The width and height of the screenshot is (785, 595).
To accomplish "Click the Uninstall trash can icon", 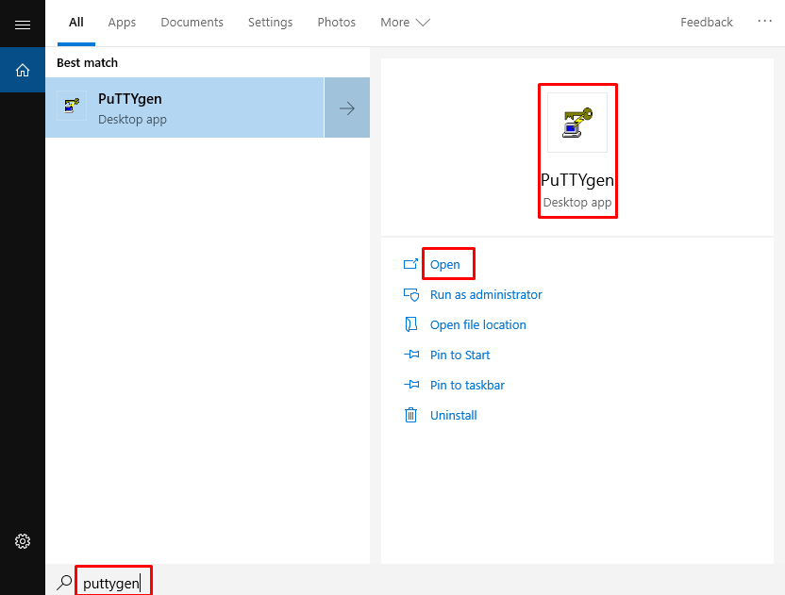I will point(410,415).
